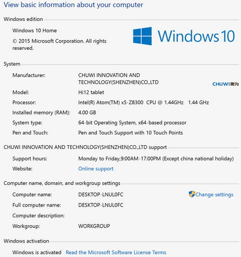Select Pen and Touch Support value
The image size is (241, 257).
tap(130, 133)
